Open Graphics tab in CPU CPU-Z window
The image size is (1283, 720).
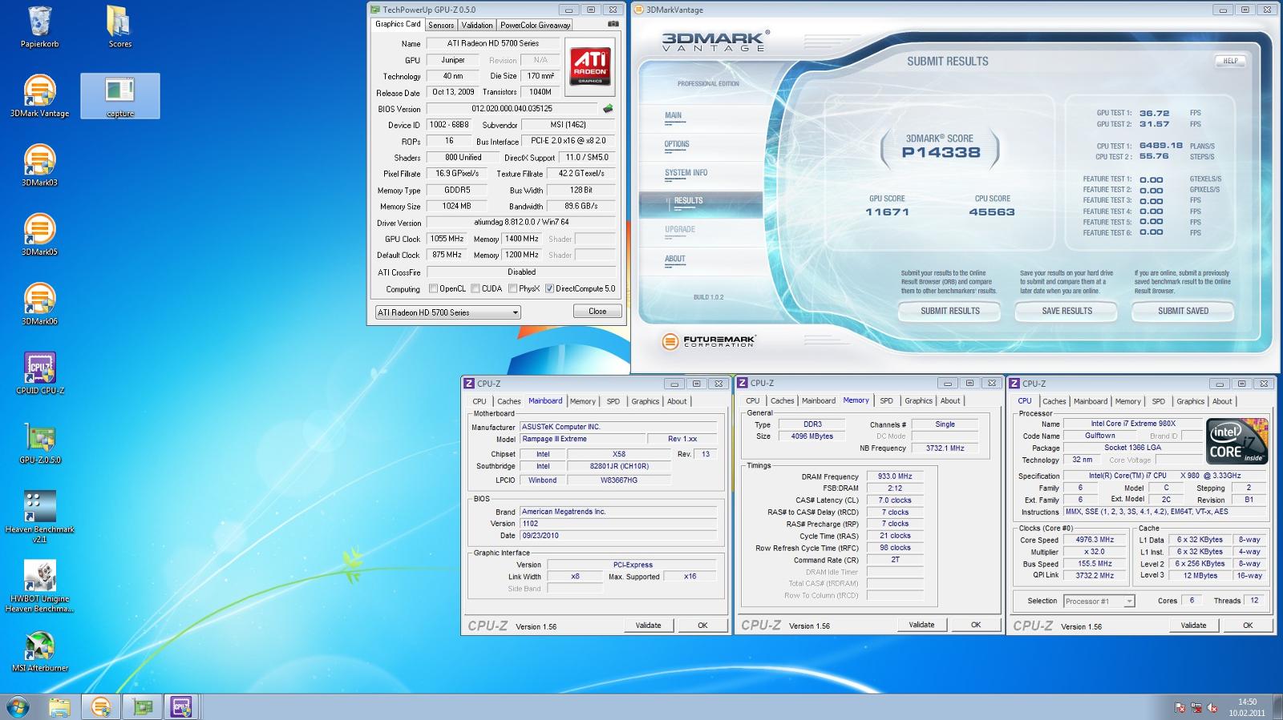click(x=1190, y=401)
